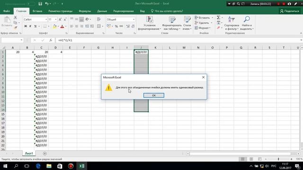
Task: Decrease font size with small A icon
Action: coord(65,19)
